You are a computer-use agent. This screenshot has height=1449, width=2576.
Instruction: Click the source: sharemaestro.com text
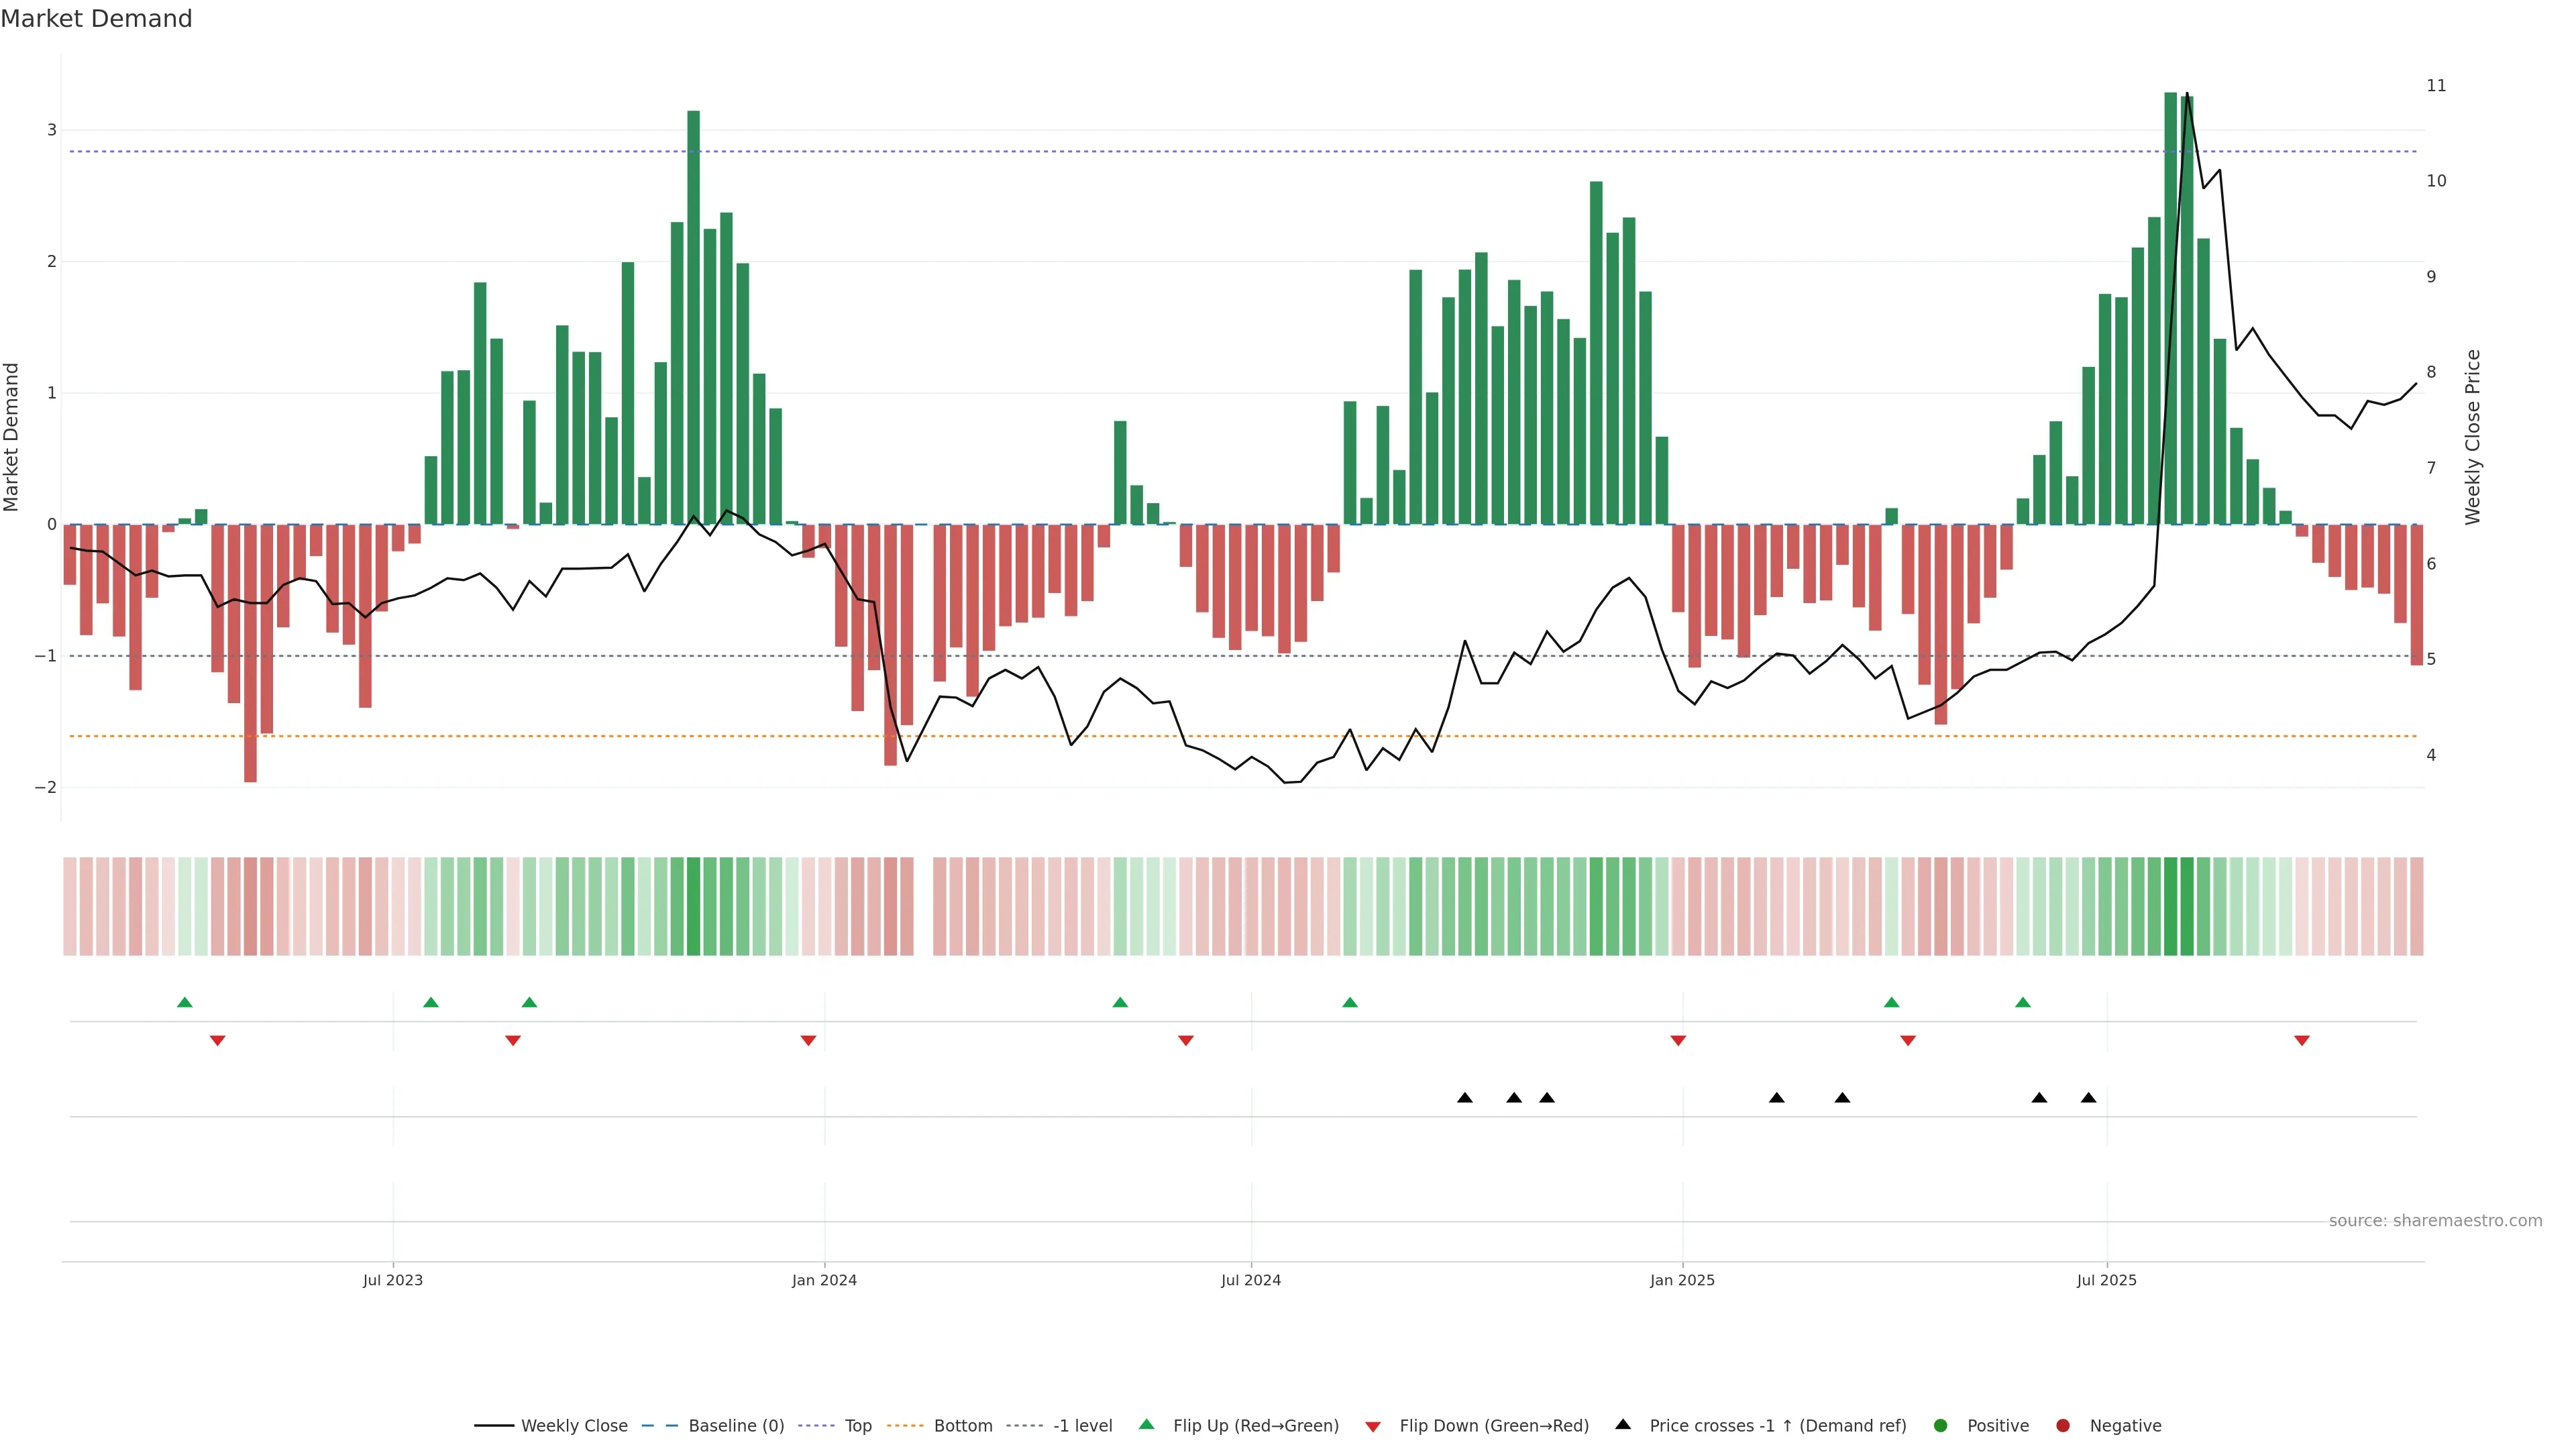tap(2435, 1220)
